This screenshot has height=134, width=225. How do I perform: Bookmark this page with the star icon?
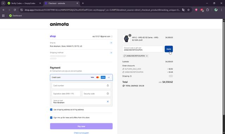188,10
